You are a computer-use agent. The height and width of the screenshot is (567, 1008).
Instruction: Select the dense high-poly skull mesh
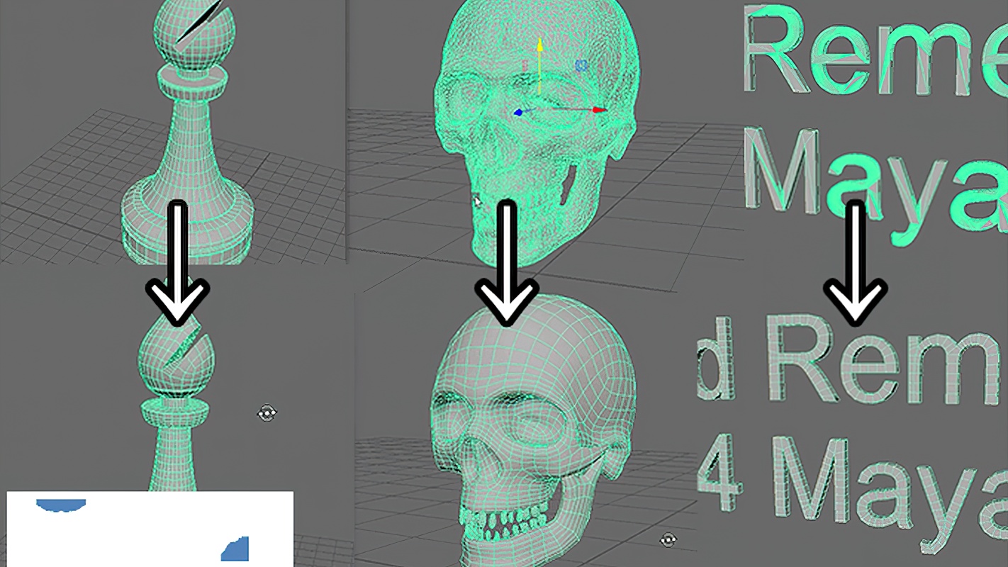(537, 135)
